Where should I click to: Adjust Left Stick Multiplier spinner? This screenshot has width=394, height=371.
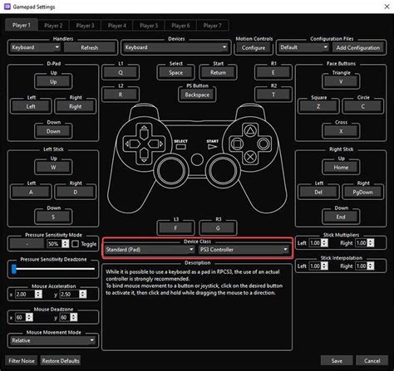click(318, 243)
